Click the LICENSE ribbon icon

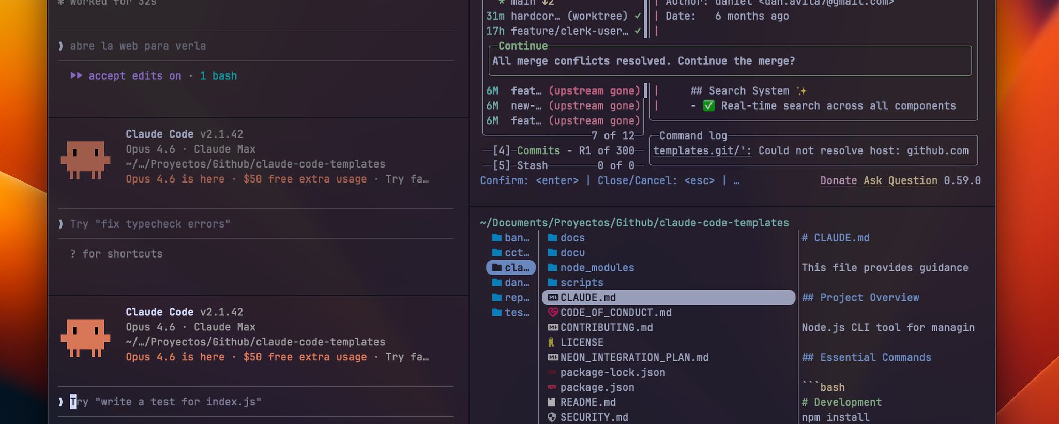[x=551, y=342]
